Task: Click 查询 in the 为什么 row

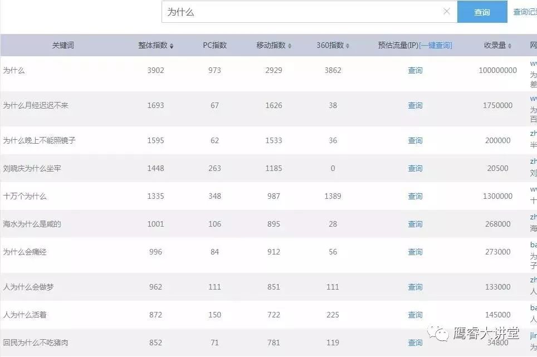Action: pyautogui.click(x=415, y=70)
